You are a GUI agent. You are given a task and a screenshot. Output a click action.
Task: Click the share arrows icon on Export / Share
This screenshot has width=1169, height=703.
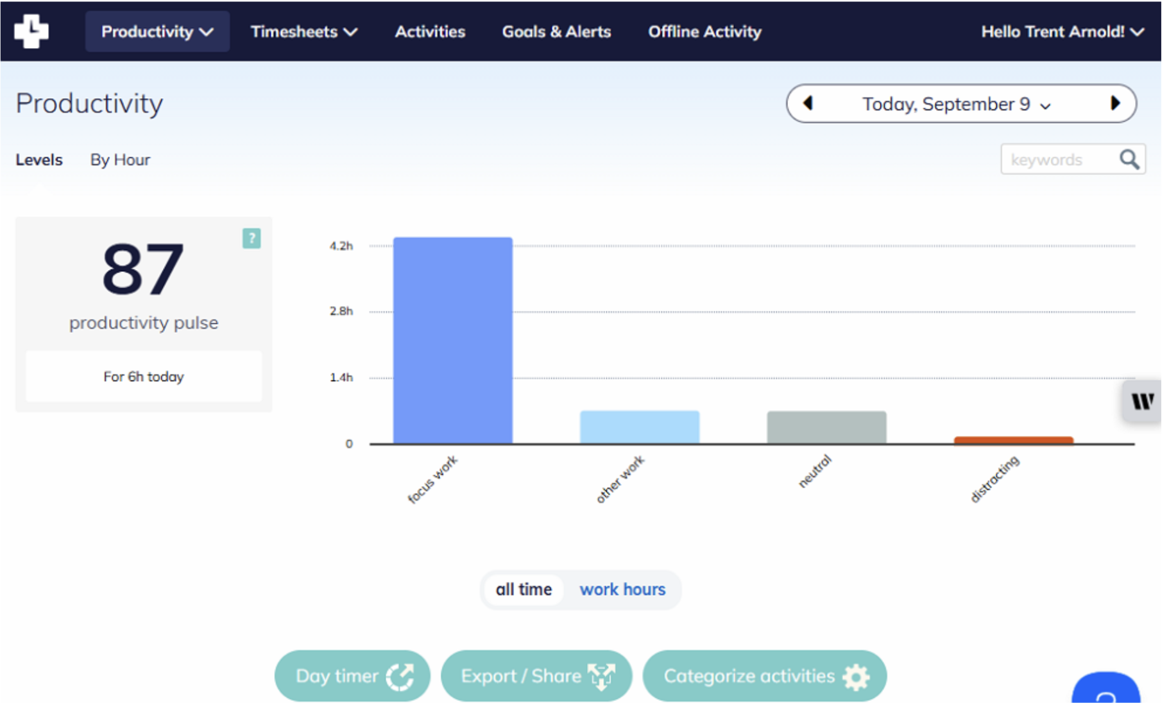[602, 675]
